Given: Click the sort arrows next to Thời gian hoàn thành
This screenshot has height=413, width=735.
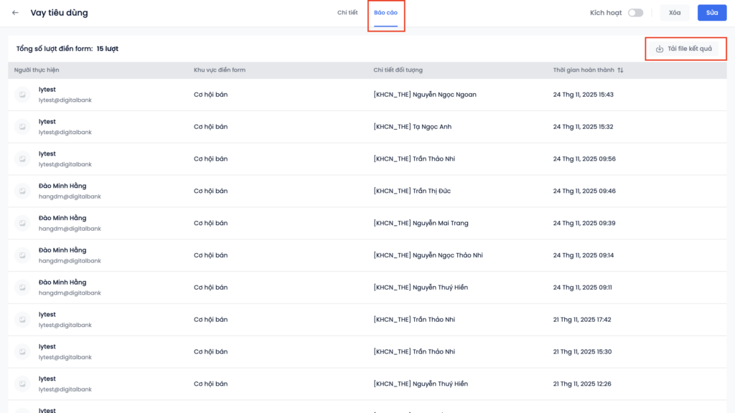Looking at the screenshot, I should coord(621,70).
